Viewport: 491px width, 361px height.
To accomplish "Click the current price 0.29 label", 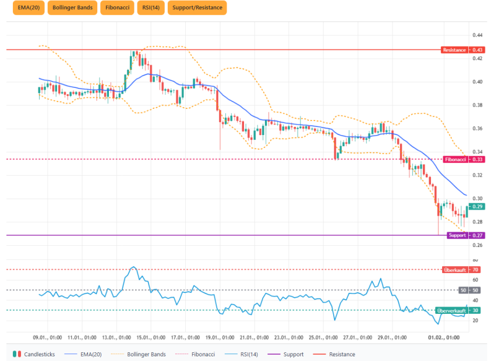I will coord(478,207).
